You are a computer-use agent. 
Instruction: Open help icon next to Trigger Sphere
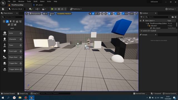[x=21, y=69]
